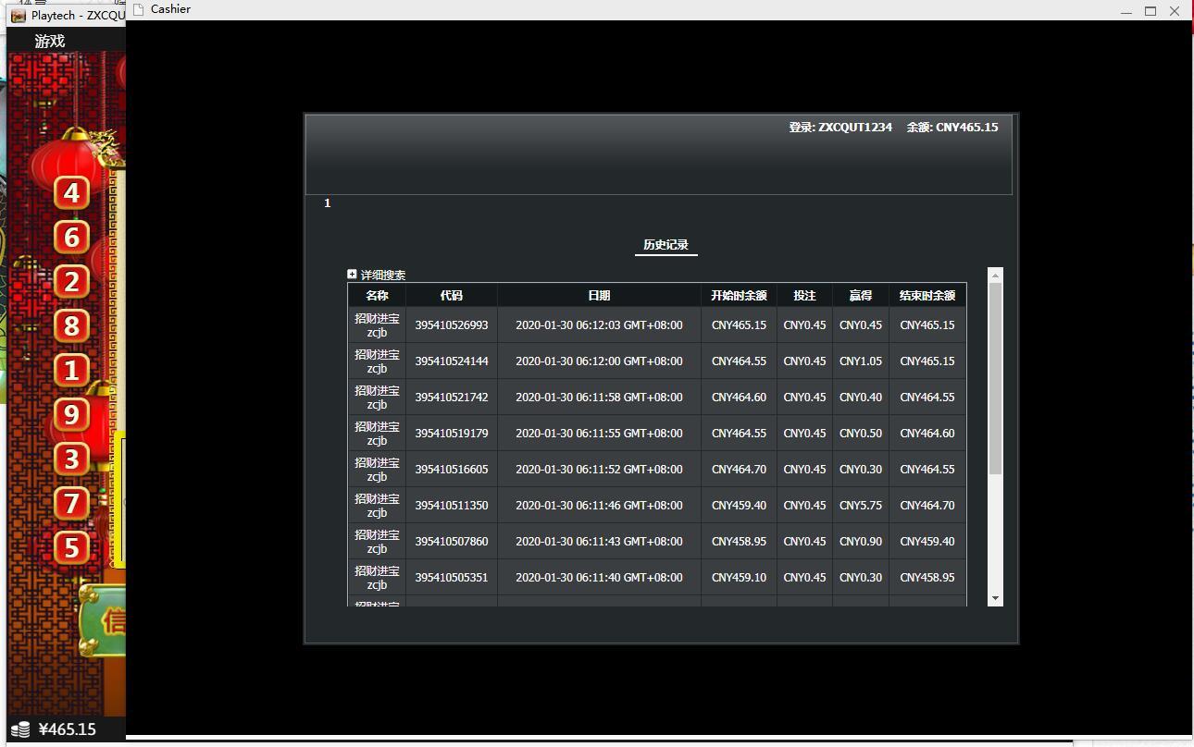The width and height of the screenshot is (1194, 747).
Task: Select game code 395410516605
Action: pyautogui.click(x=452, y=470)
